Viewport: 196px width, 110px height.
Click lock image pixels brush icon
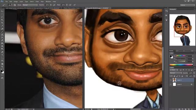pos(177,76)
